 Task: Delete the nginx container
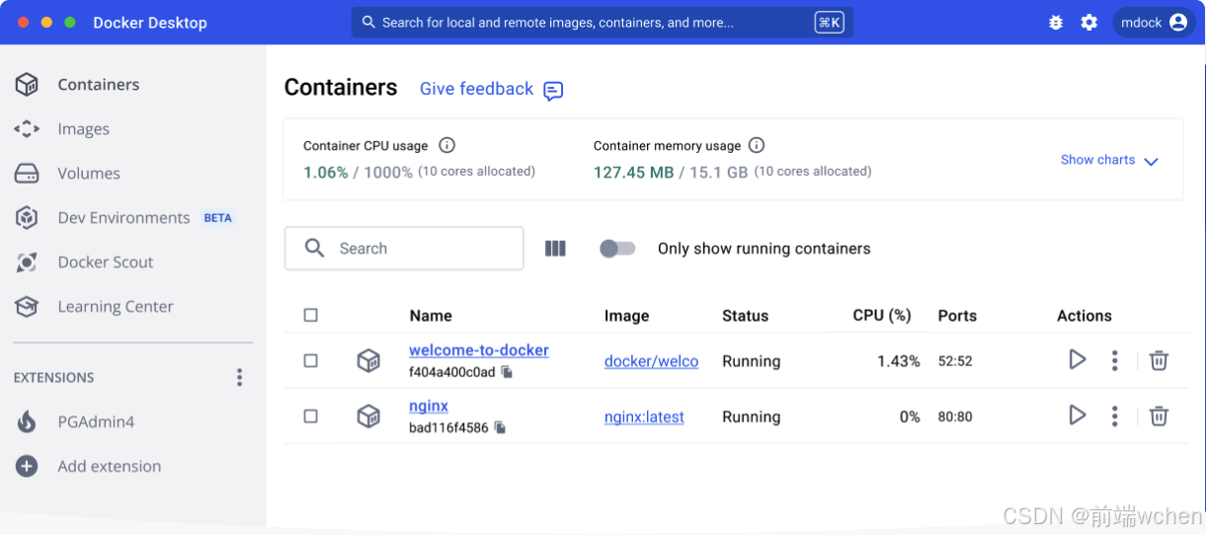[x=1160, y=417]
